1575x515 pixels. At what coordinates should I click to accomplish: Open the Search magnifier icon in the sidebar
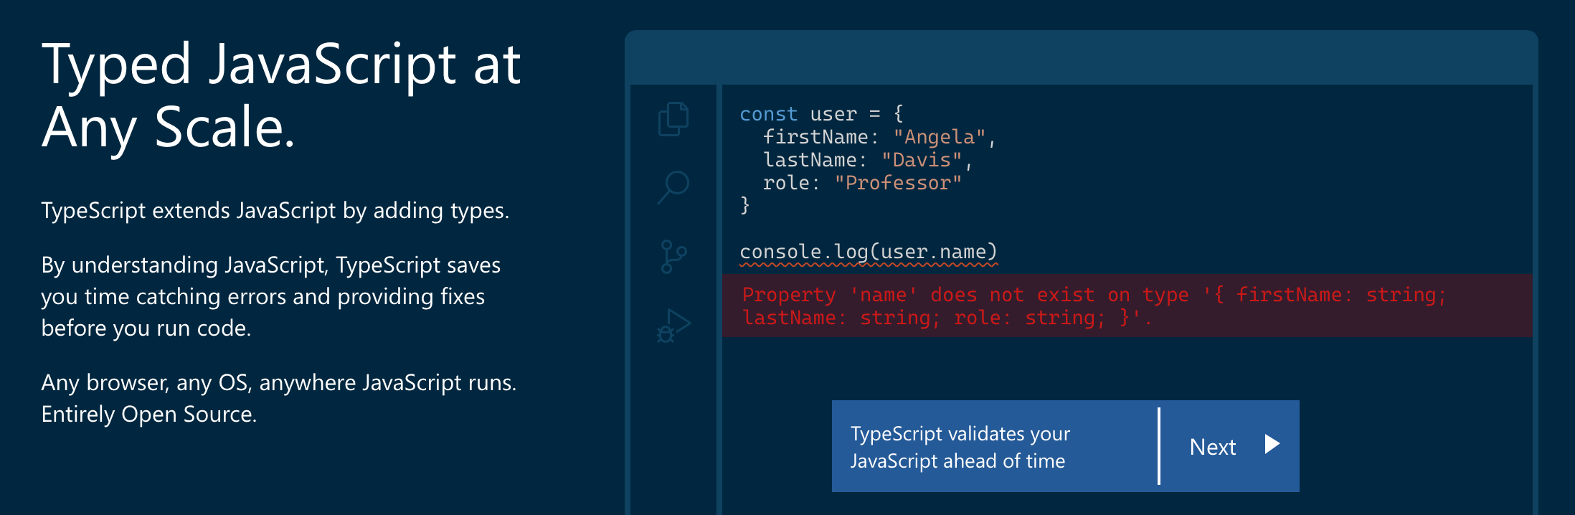(673, 188)
